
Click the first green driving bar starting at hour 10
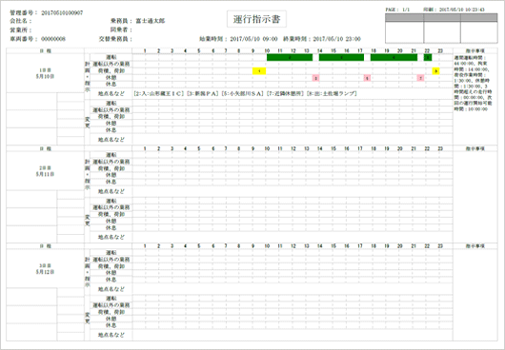tap(290, 57)
